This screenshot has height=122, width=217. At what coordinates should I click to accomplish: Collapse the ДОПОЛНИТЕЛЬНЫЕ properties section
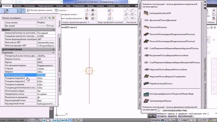tap(53, 49)
